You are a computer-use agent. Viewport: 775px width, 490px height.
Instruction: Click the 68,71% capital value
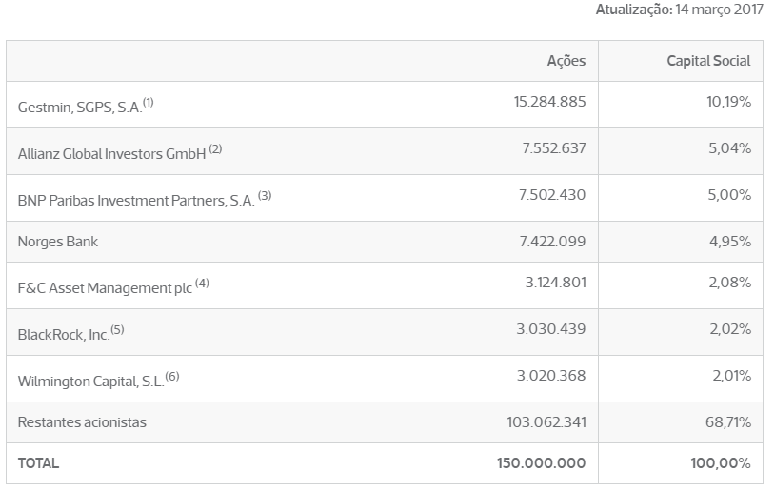728,422
